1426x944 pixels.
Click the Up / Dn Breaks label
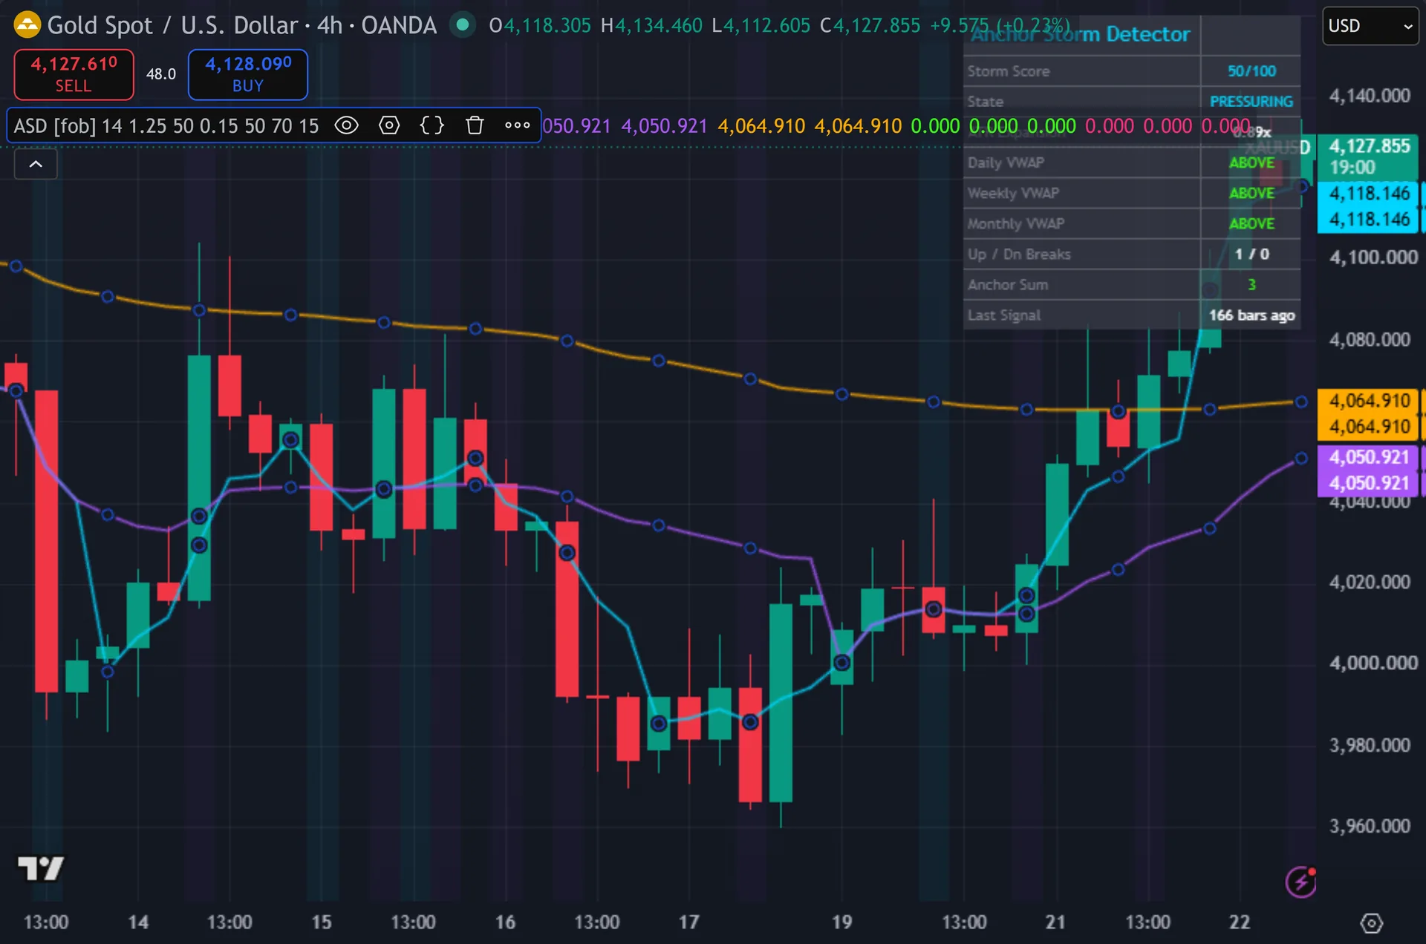1019,254
